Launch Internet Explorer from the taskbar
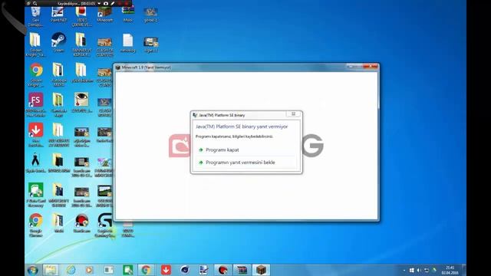The width and height of the screenshot is (491, 276). pos(71,270)
